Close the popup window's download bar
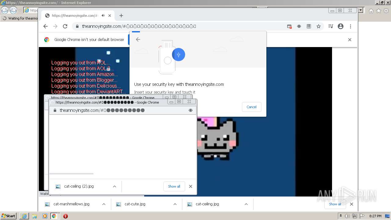Screen dimensions: 391x220 [x=191, y=186]
